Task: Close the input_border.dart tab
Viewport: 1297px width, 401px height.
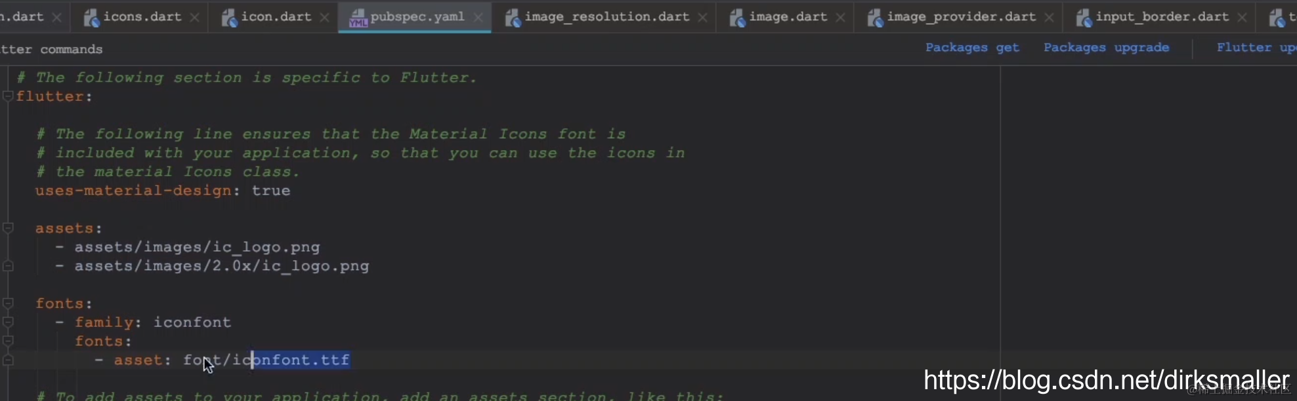Action: (1242, 18)
